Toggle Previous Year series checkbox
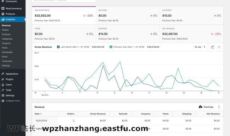Screen dimensions: 230x136 tap(111, 47)
